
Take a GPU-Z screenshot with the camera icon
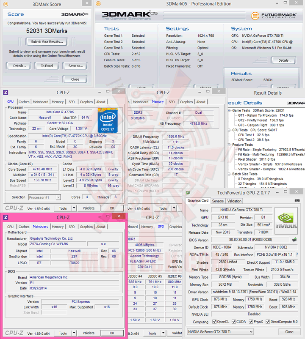(x=297, y=200)
